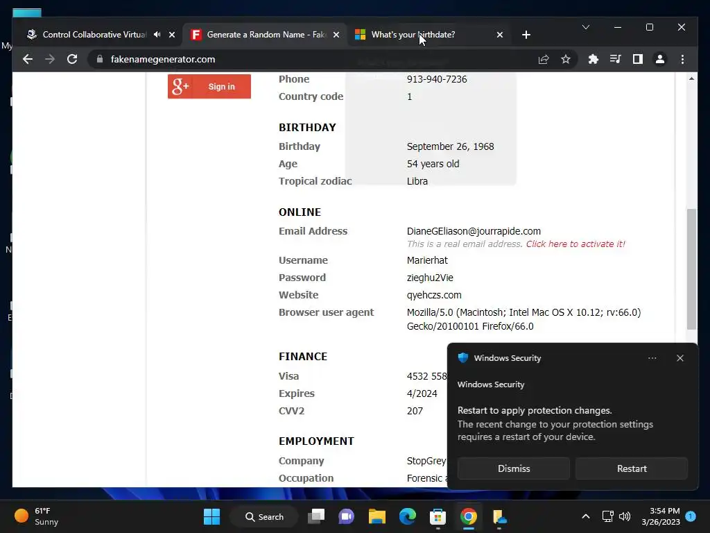710x533 pixels.
Task: Open volume control in tray
Action: pyautogui.click(x=625, y=516)
